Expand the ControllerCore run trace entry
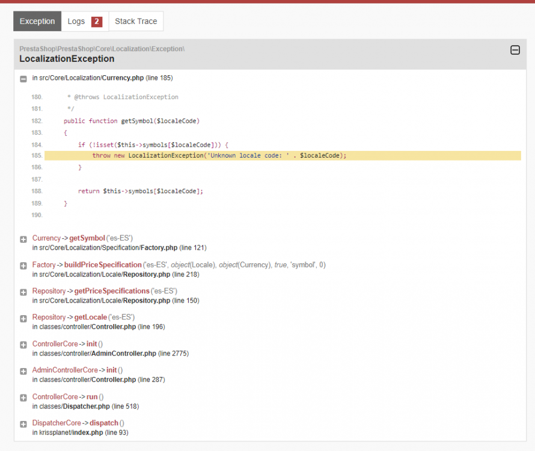 23,397
